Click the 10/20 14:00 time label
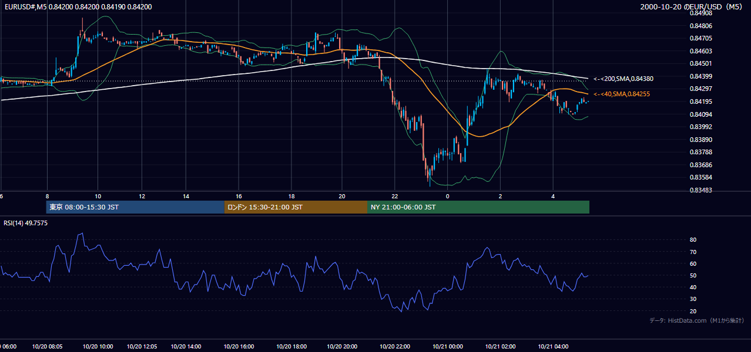751x352 pixels. pos(186,347)
